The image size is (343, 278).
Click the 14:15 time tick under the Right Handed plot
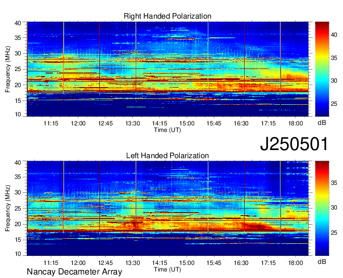click(160, 123)
